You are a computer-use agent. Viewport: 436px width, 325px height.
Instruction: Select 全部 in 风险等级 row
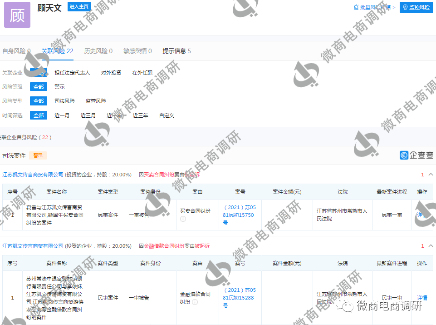pos(39,87)
